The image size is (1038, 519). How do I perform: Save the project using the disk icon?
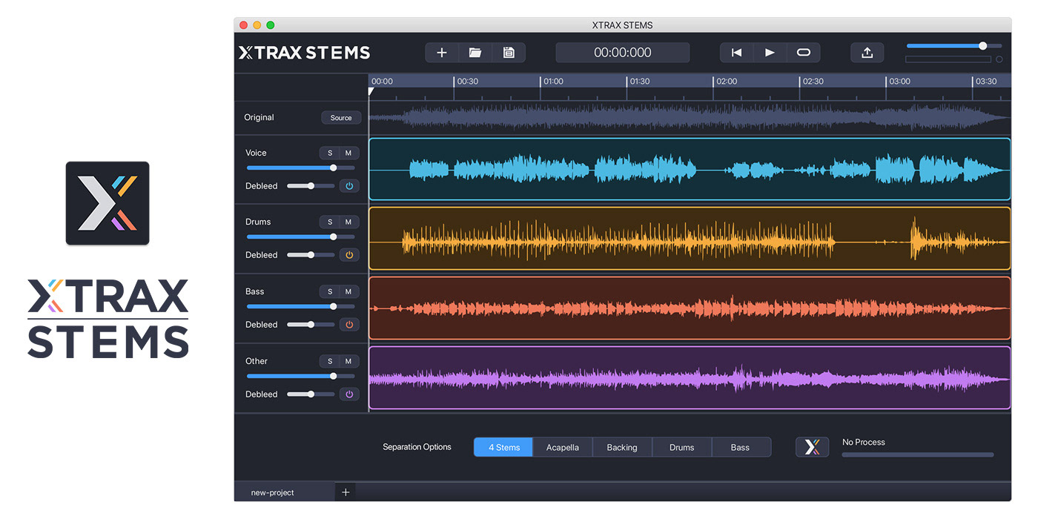click(509, 53)
